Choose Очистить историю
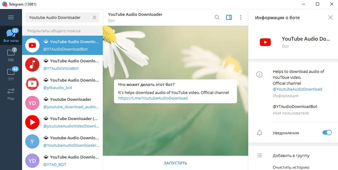 tap(291, 168)
